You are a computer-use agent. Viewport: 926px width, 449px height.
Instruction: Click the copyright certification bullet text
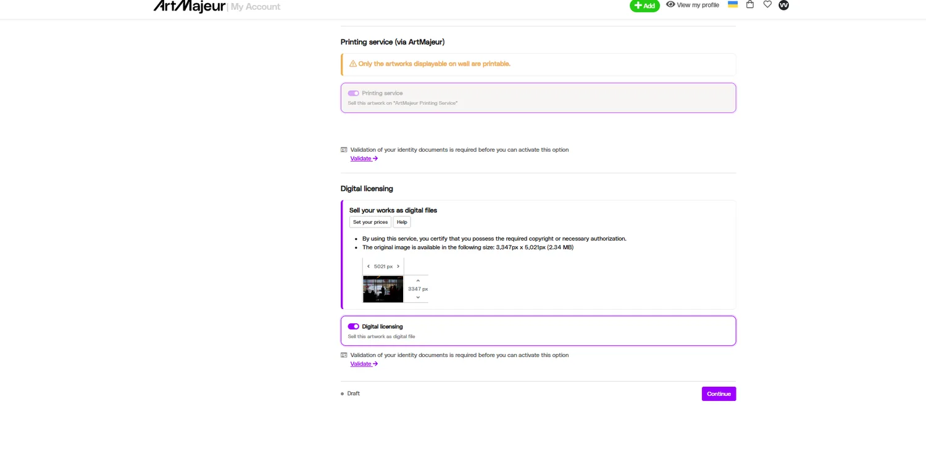click(x=494, y=239)
